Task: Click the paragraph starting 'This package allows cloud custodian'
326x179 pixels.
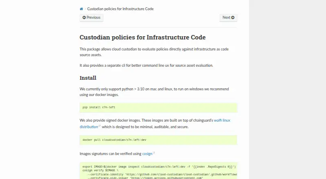Action: (x=154, y=52)
